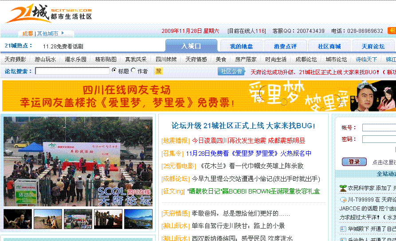Switch to the 社区商城 tab
The width and height of the screenshot is (396, 241).
[329, 47]
